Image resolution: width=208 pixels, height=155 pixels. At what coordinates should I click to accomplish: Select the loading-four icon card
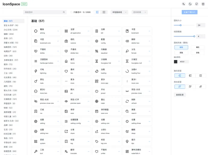(x=137, y=71)
